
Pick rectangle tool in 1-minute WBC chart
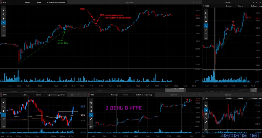4,35
